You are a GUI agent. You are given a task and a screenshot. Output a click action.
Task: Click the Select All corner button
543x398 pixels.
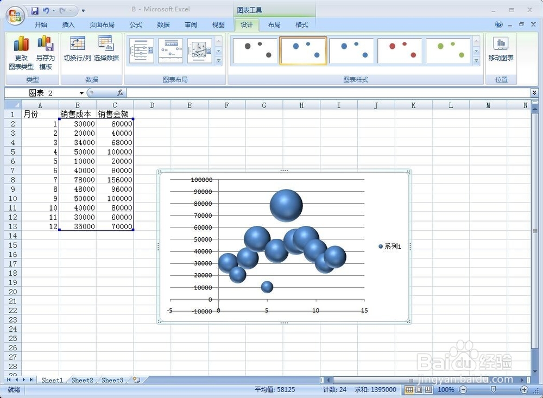coord(13,105)
